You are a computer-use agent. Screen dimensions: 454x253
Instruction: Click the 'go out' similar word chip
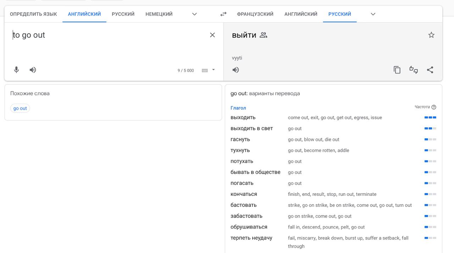click(x=20, y=108)
